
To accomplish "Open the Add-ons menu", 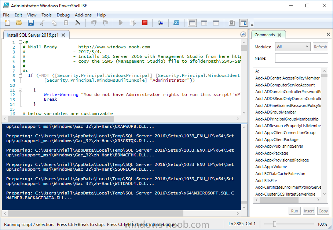I will (x=83, y=15).
